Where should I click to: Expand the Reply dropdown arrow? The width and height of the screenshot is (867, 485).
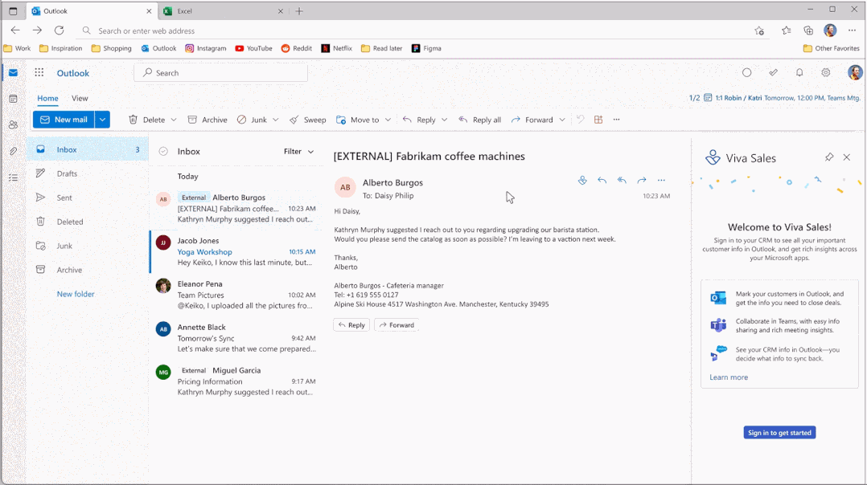pyautogui.click(x=444, y=120)
